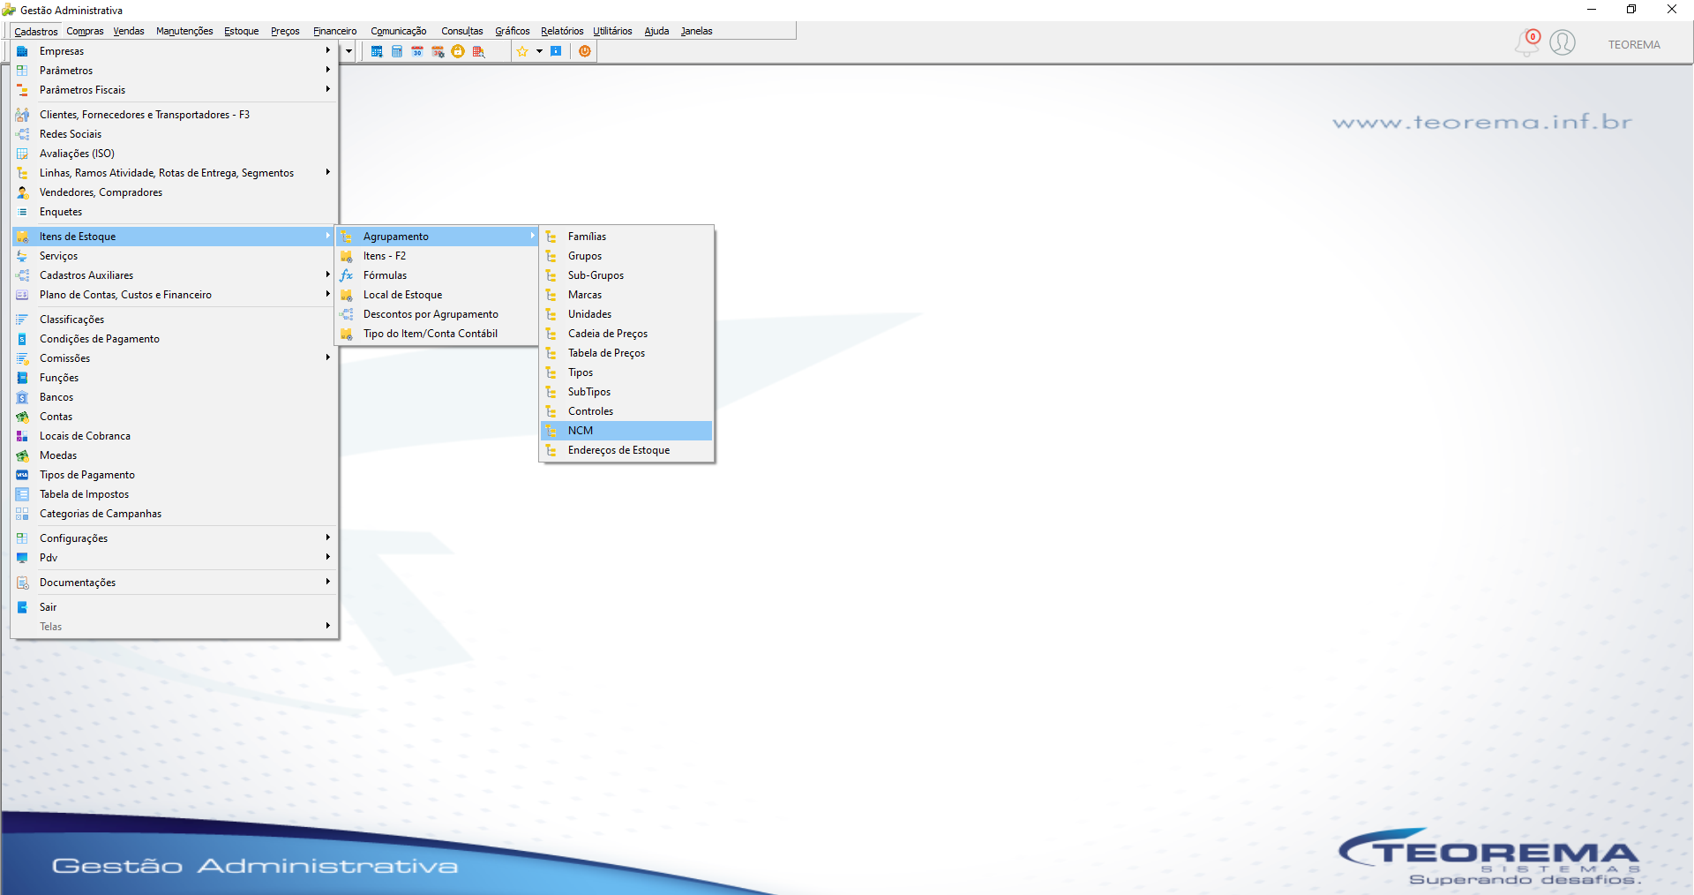
Task: Open Tabela de Impostos
Action: [175, 494]
